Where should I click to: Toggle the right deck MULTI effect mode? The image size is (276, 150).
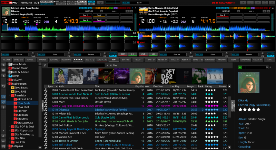270,56
